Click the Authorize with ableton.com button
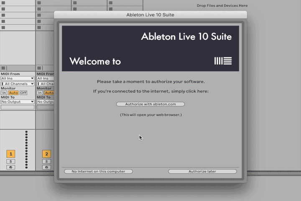This screenshot has height=201, width=301. (150, 104)
